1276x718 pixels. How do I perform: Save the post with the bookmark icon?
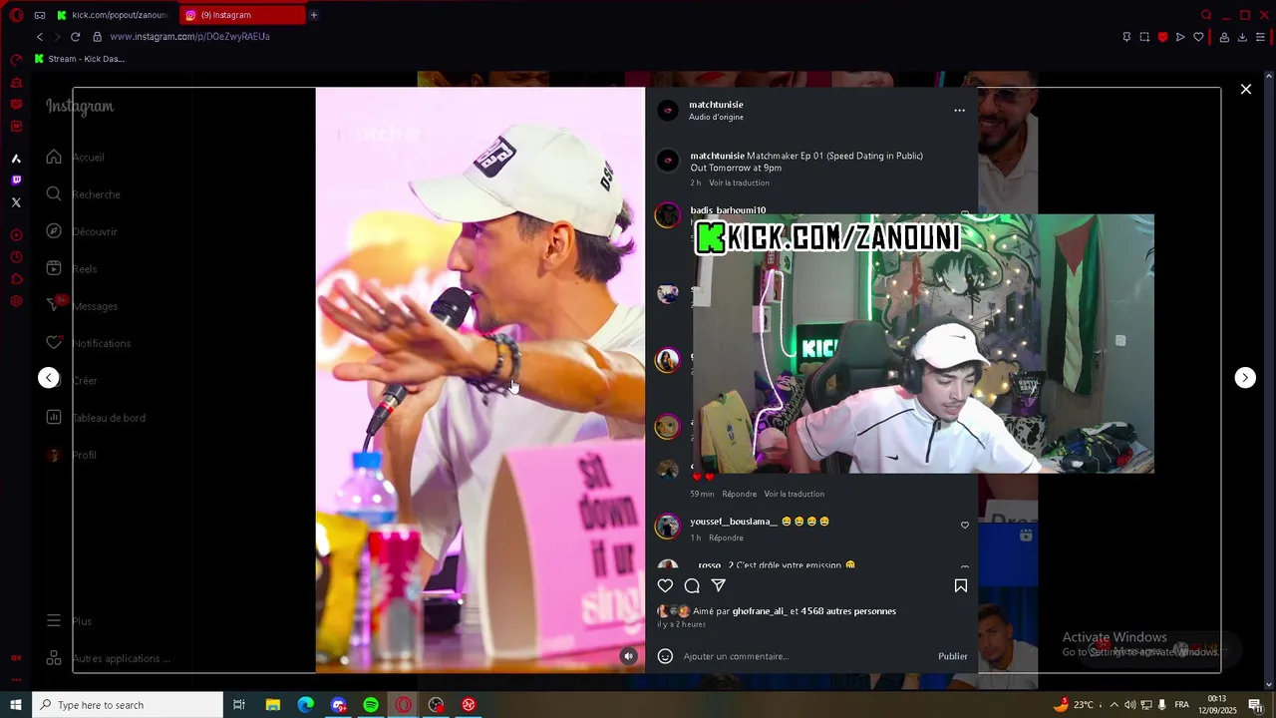click(x=961, y=586)
